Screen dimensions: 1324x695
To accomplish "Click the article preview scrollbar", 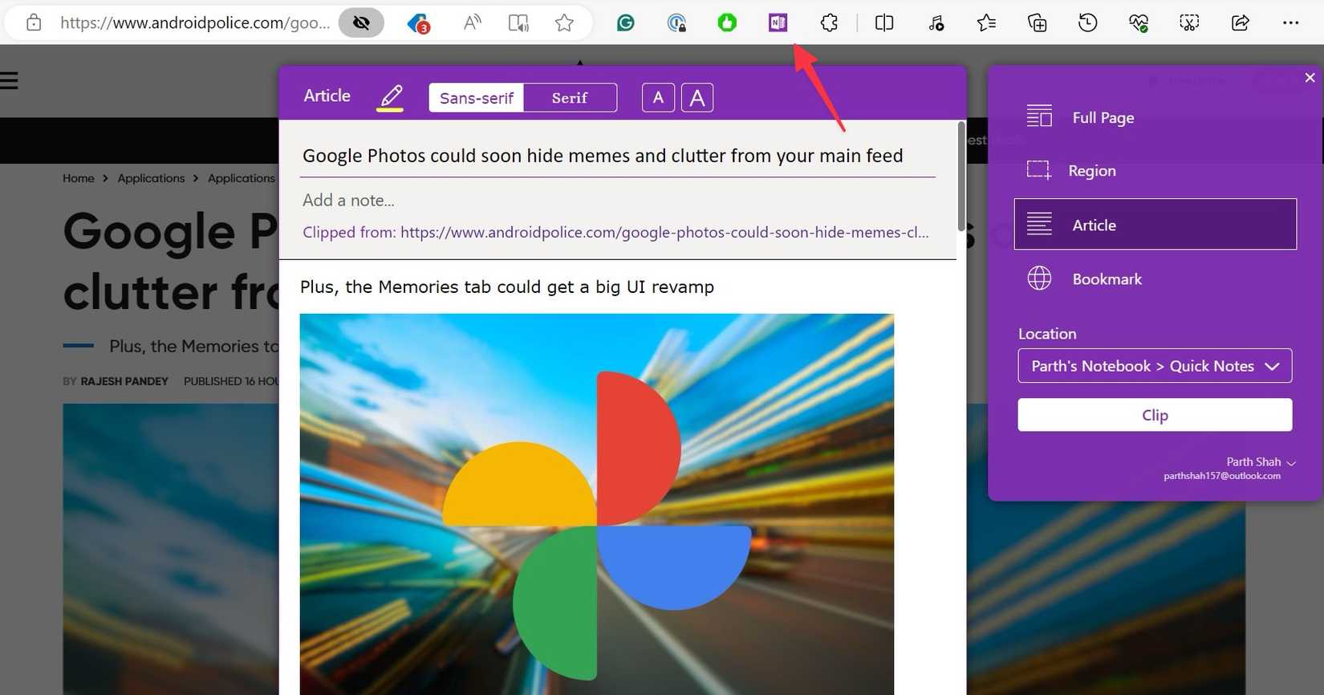I will pyautogui.click(x=961, y=177).
